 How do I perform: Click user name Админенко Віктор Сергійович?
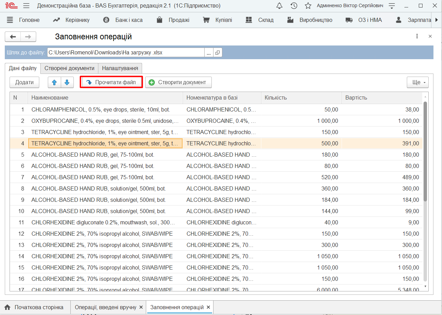[350, 6]
